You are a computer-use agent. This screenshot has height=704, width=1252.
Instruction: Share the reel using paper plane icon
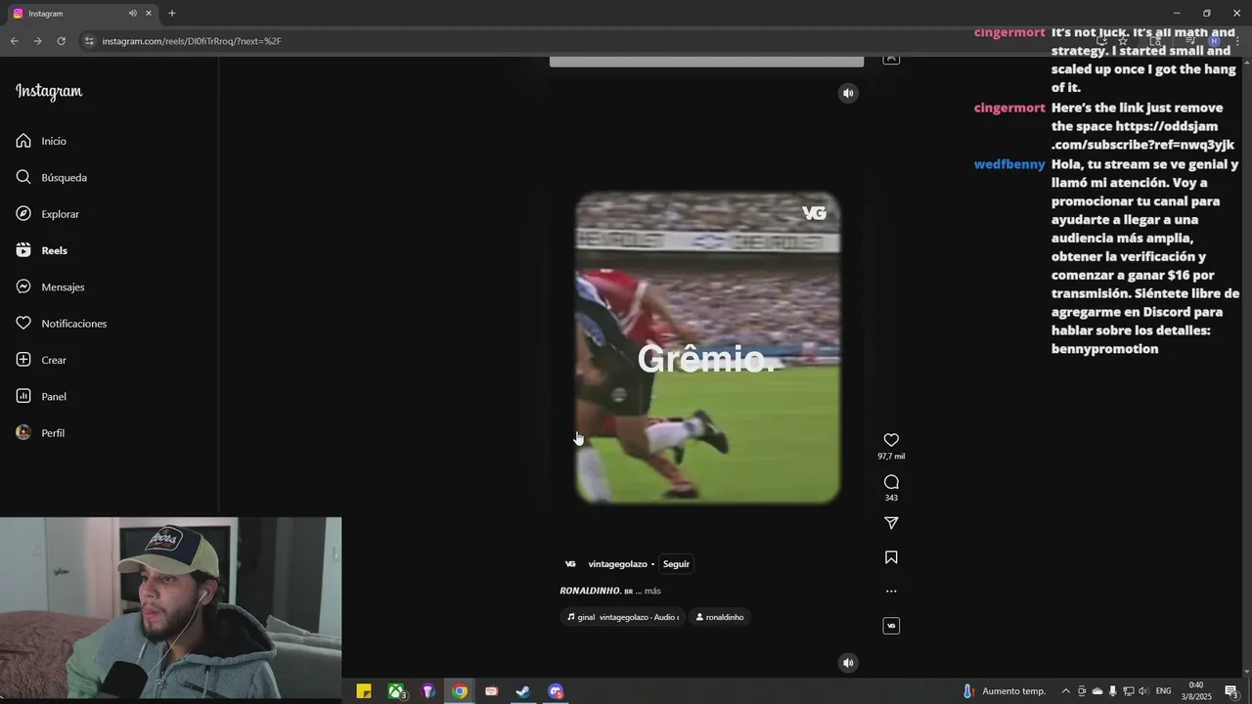[x=891, y=523]
